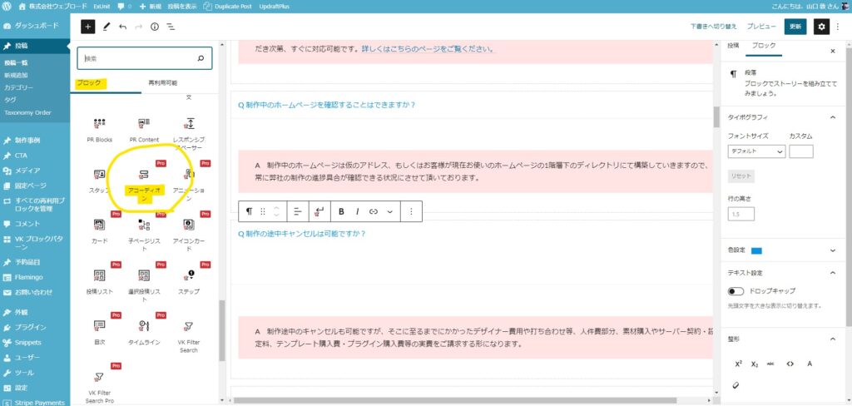Select the Reusable inserter tab
This screenshot has height=406, width=852.
tap(162, 83)
